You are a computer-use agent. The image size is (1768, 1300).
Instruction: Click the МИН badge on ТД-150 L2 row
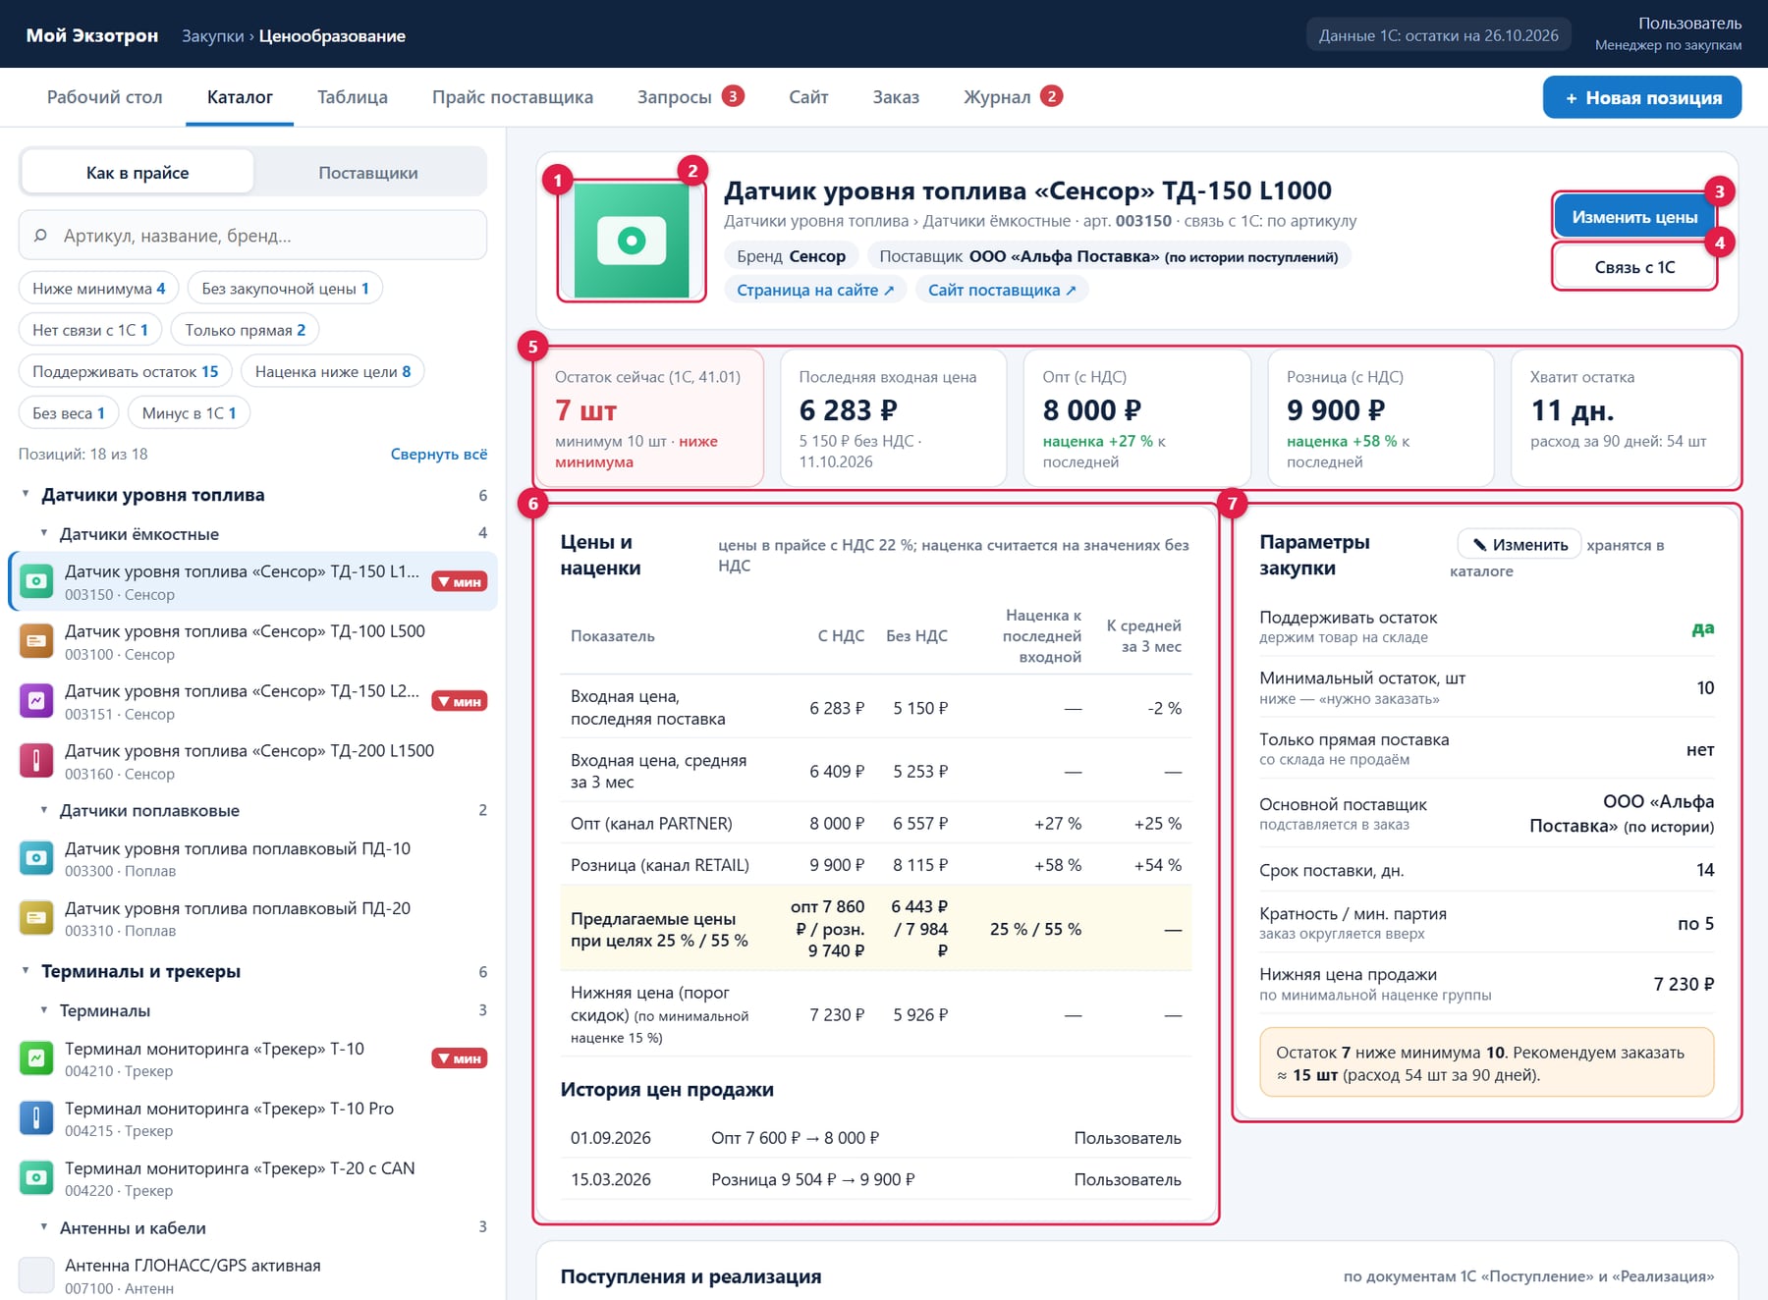(x=460, y=701)
